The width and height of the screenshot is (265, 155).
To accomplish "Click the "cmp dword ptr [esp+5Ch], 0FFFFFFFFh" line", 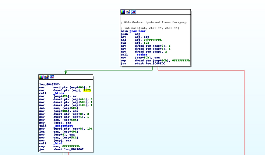I will point(155,61).
